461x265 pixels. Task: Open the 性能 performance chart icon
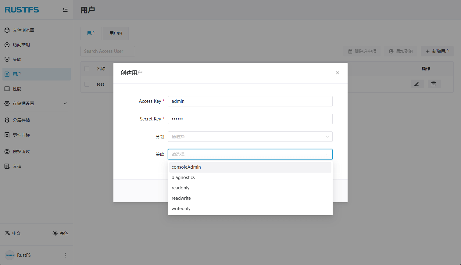point(7,89)
